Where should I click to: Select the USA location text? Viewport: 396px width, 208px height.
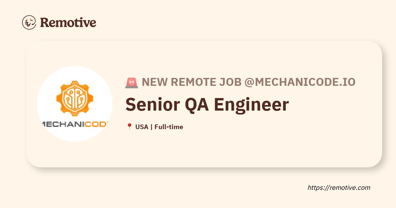click(x=142, y=127)
